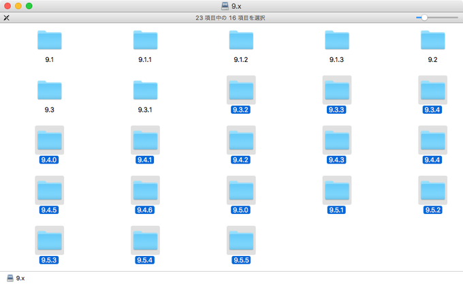Click the 9.5.5 folder icon
The image size is (463, 284).
pos(241,240)
